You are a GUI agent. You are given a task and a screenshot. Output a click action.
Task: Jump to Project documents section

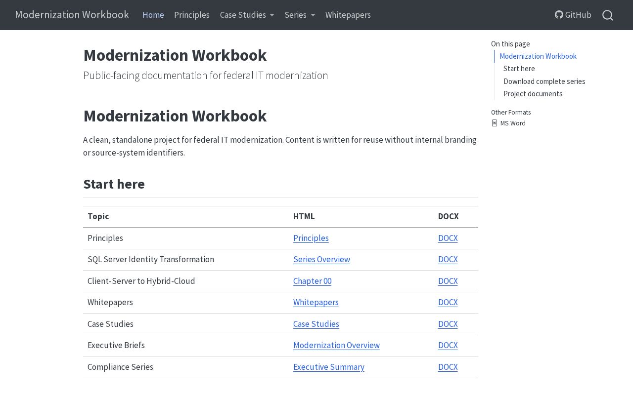point(533,94)
